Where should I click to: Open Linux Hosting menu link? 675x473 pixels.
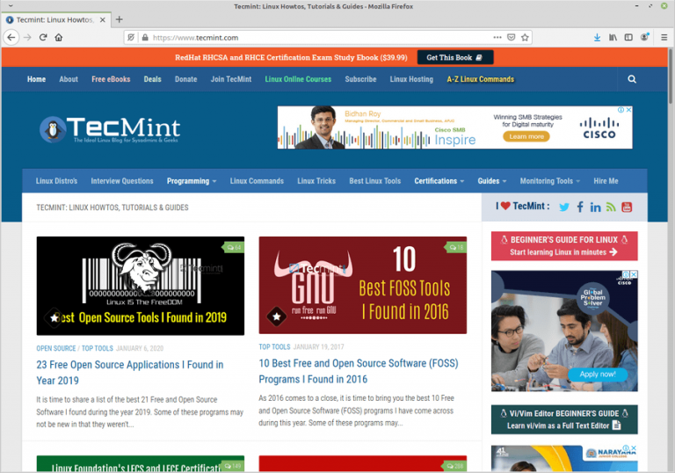pyautogui.click(x=411, y=79)
